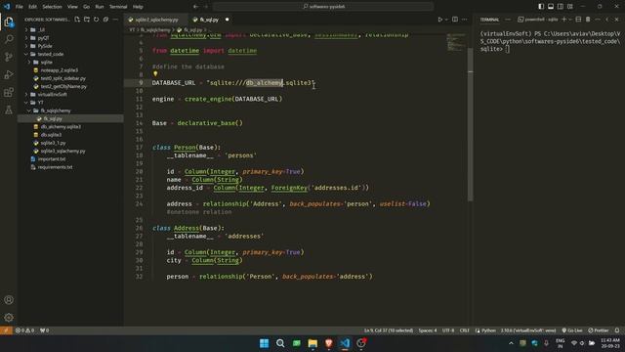The height and width of the screenshot is (352, 625).
Task: Click UTF-8 encoding in status bar
Action: pyautogui.click(x=448, y=330)
